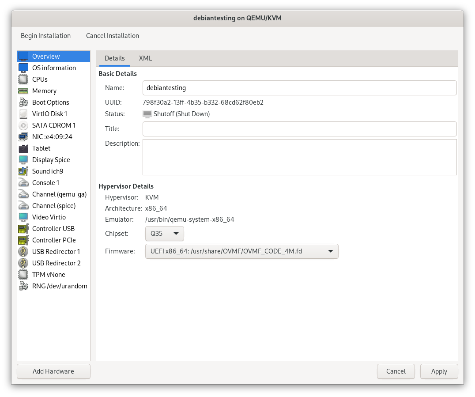Focus the empty Title input field
Viewport: 475px width, 397px height.
click(x=299, y=129)
